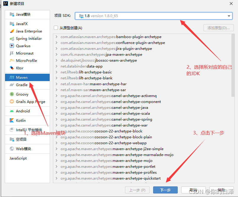Viewport: 238px width, 197px height.
Task: Select maven-archetype-j2ee-simple row
Action: [142, 149]
